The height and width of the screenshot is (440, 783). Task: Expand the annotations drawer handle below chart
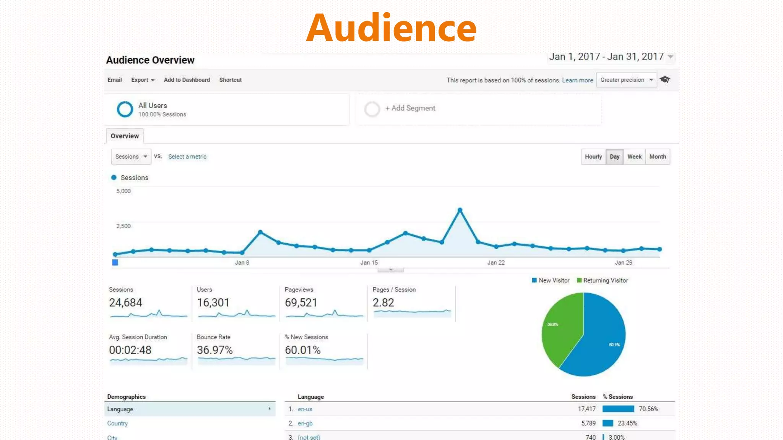coord(391,270)
